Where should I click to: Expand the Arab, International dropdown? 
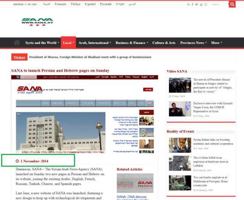[95, 43]
